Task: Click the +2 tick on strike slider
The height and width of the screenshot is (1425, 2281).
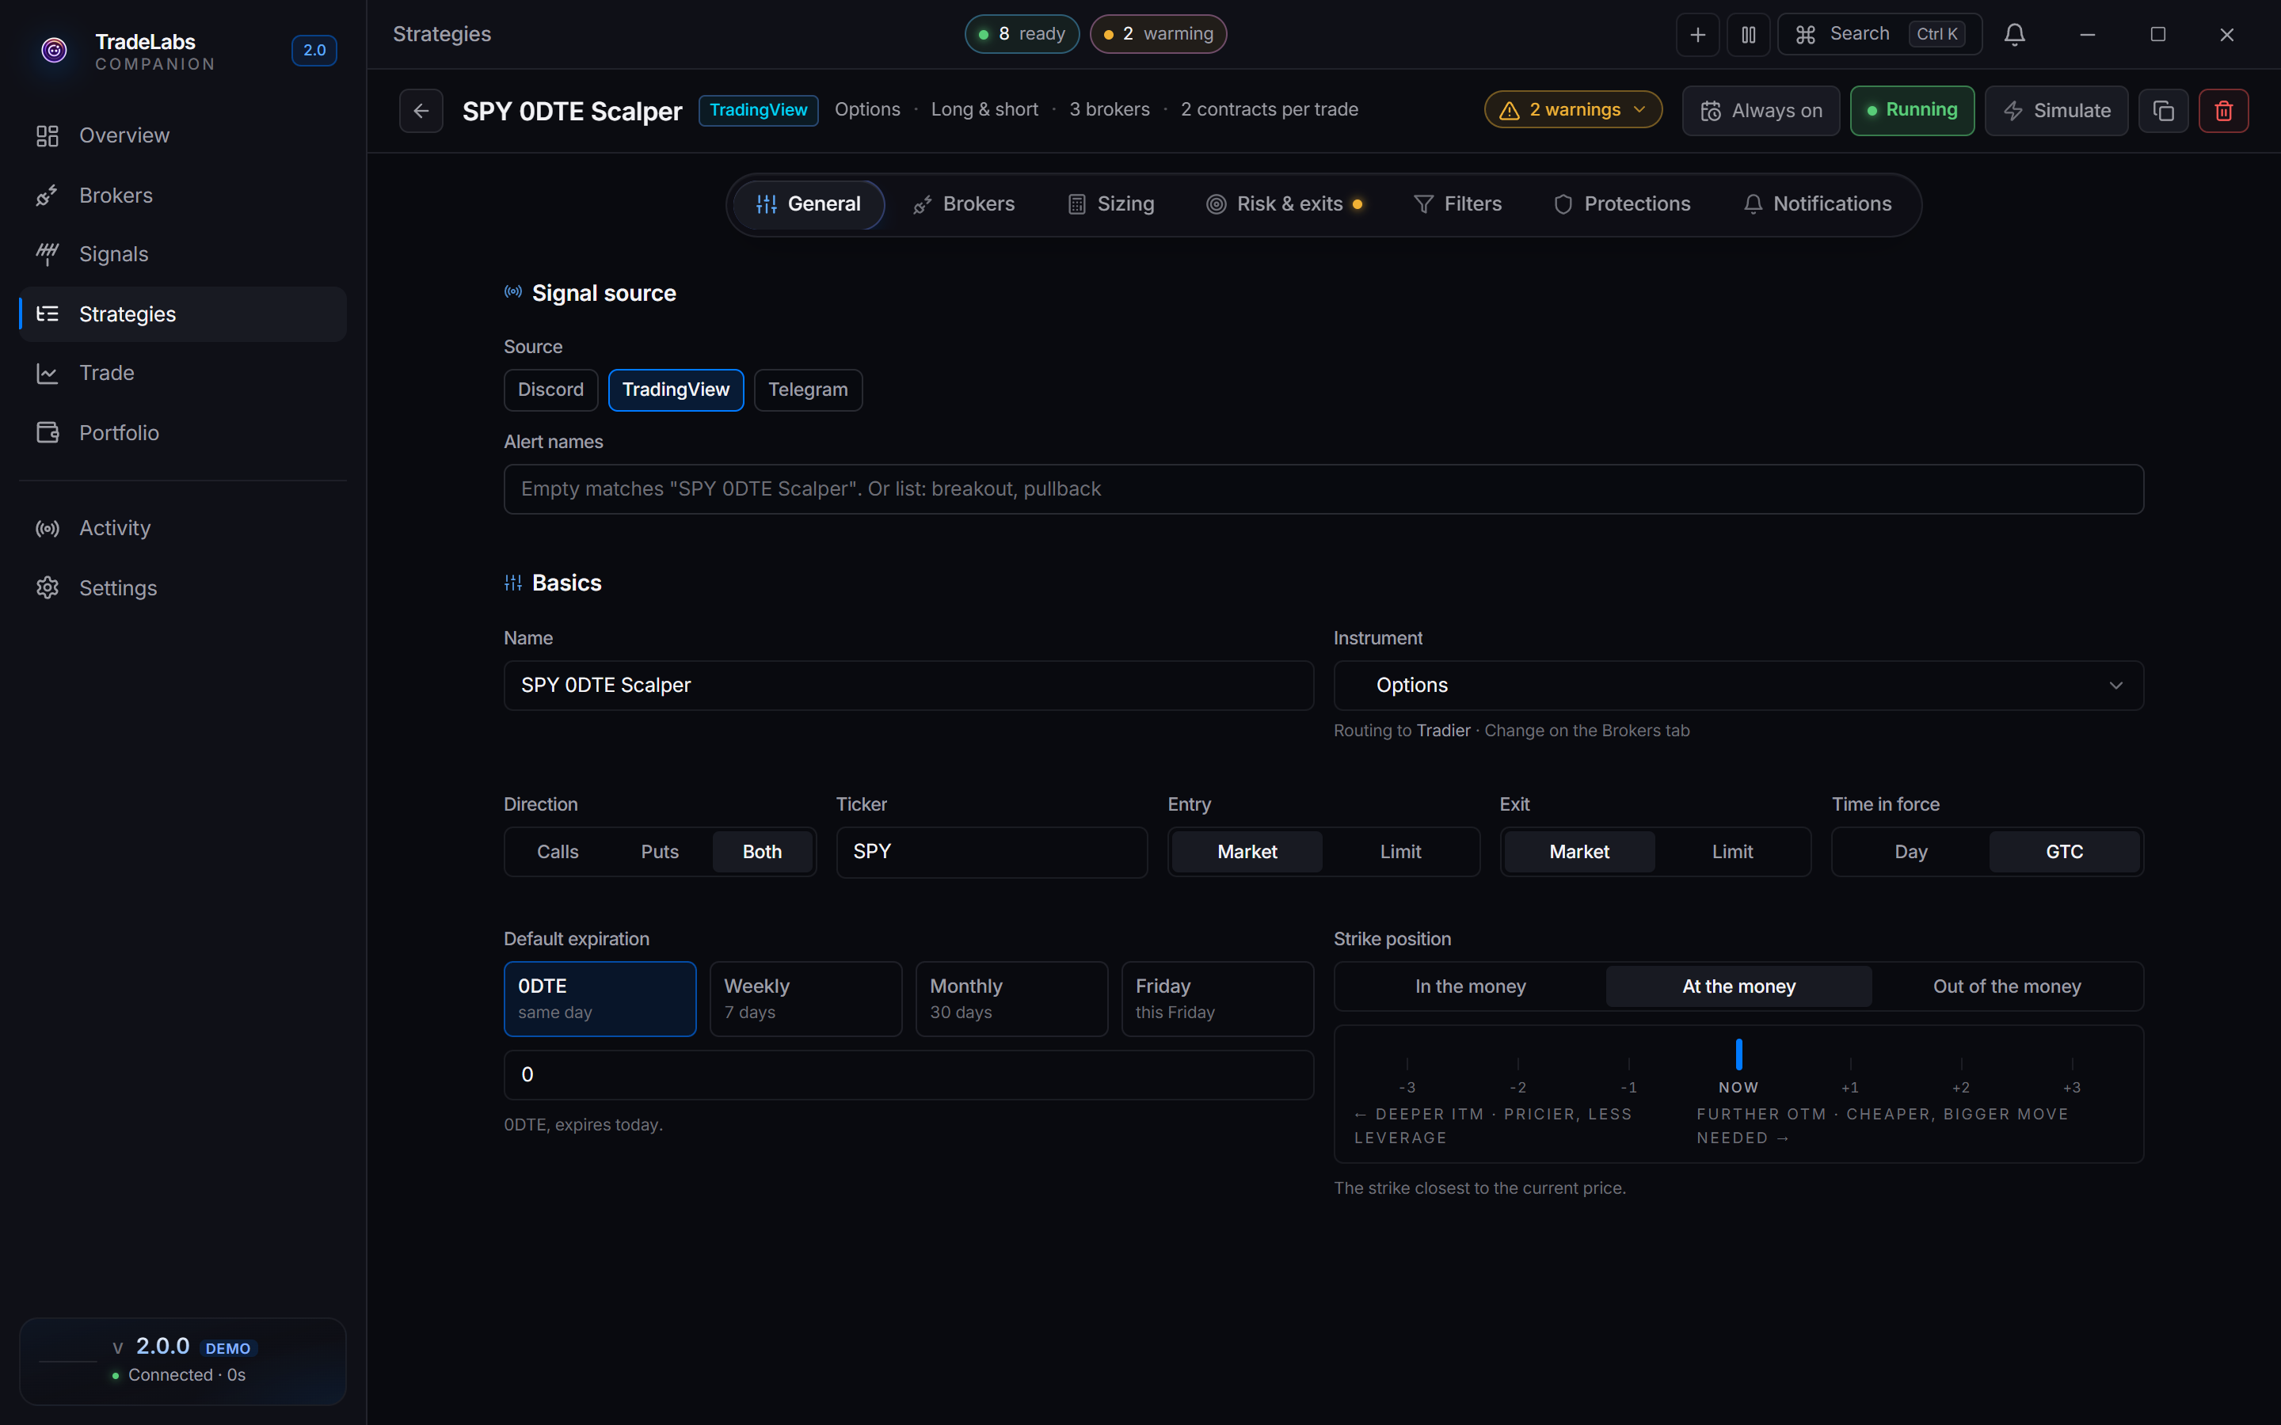Action: 1960,1077
